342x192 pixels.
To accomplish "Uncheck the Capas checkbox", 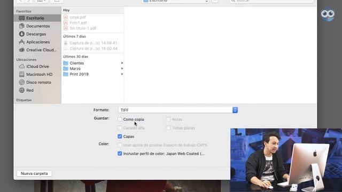I will pos(120,137).
